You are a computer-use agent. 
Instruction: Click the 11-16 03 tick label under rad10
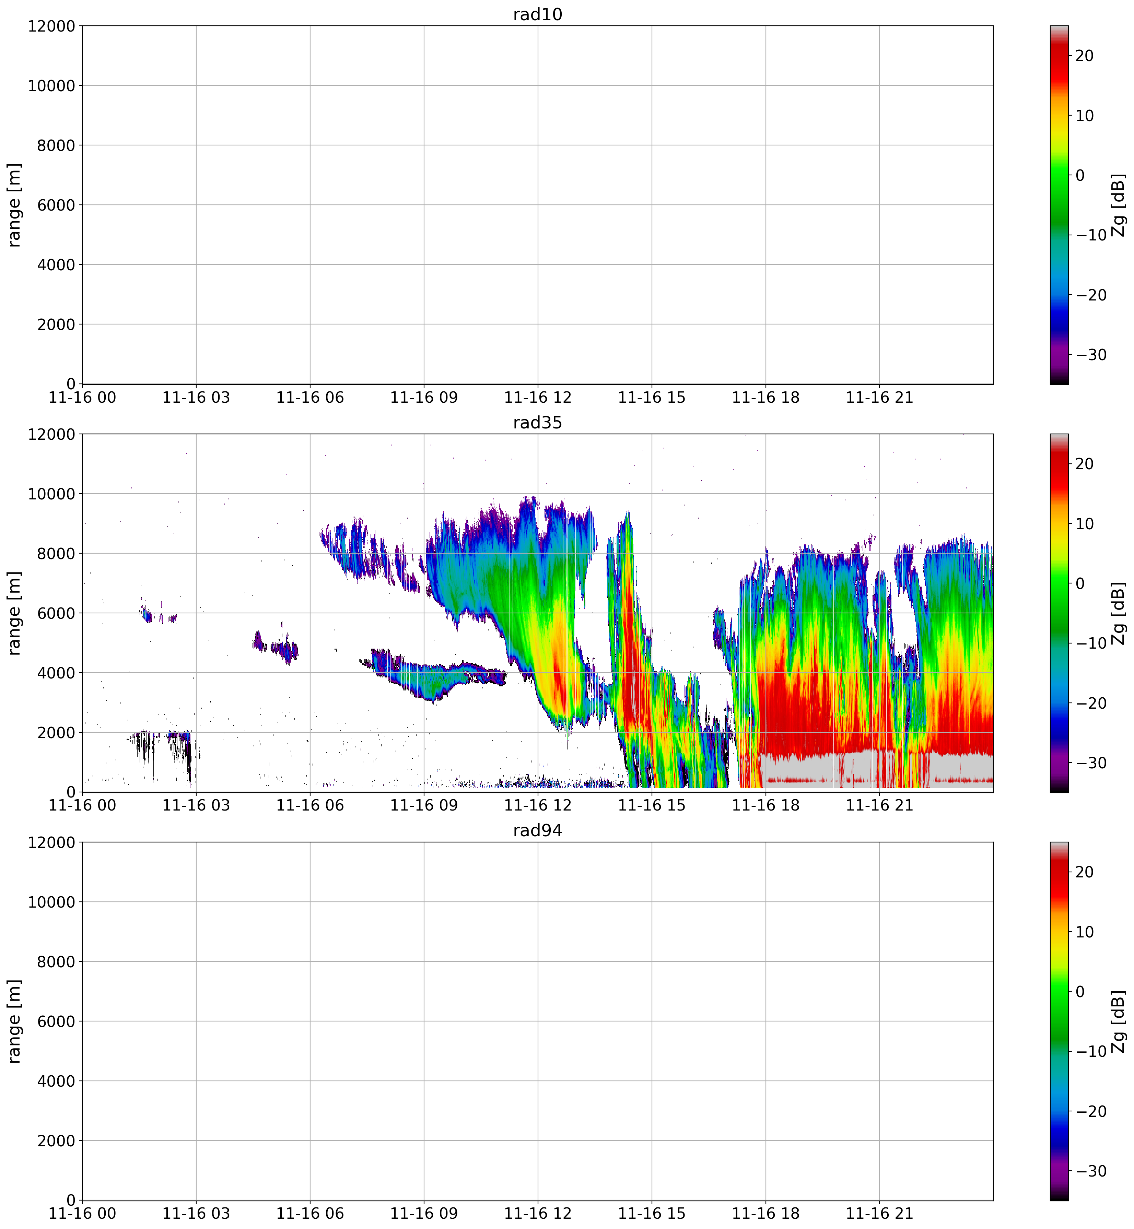[196, 398]
